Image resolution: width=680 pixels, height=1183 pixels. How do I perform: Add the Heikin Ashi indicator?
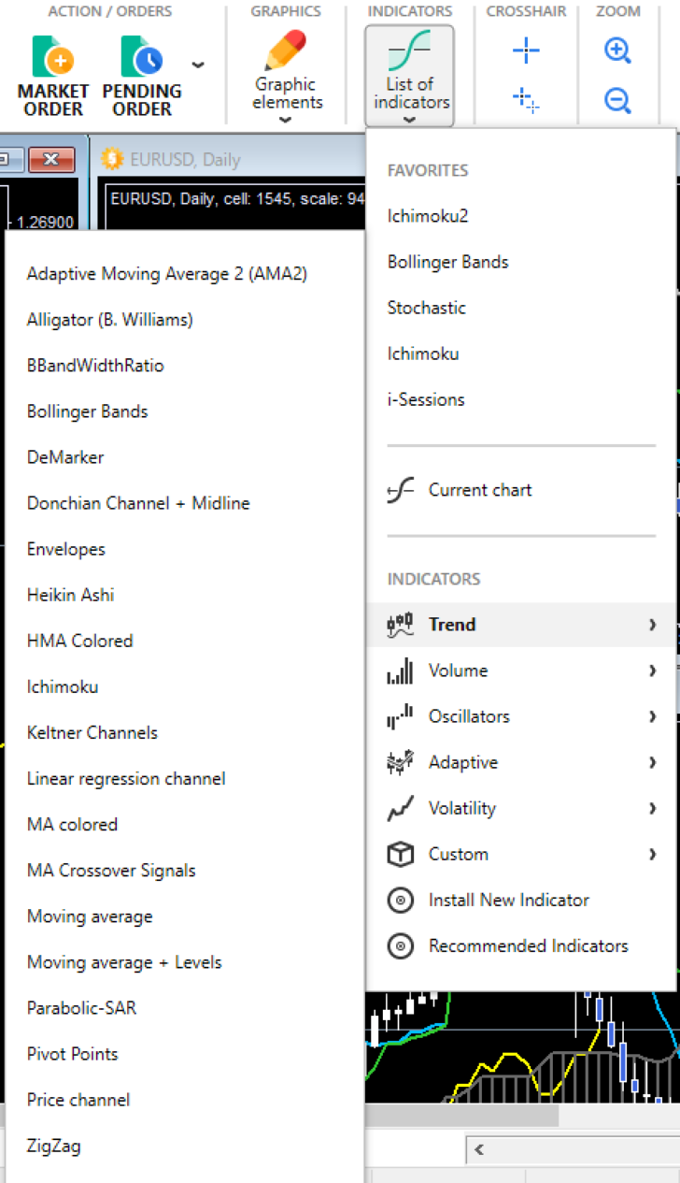pos(70,595)
